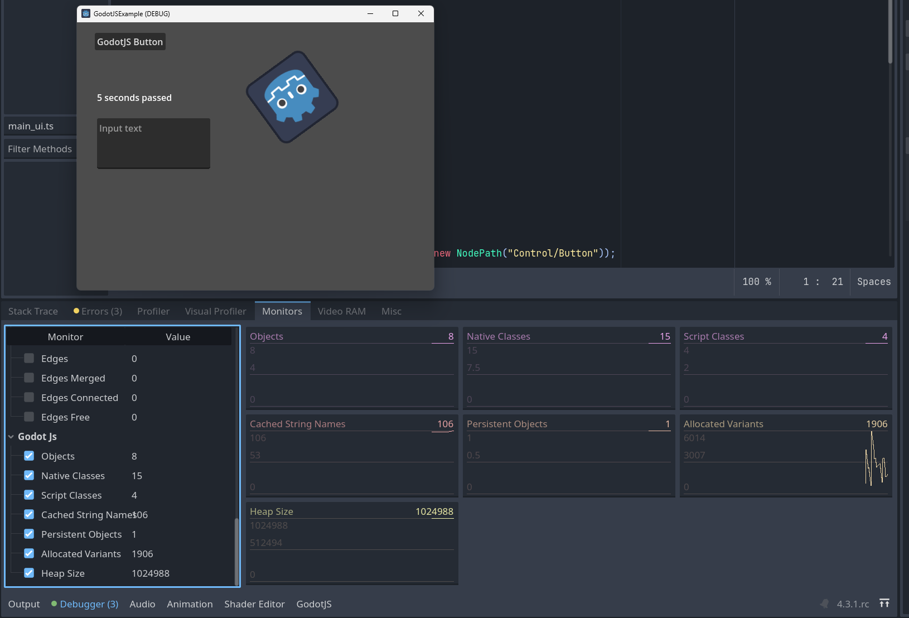Enable the Edges Merged monitor checkbox

(29, 378)
